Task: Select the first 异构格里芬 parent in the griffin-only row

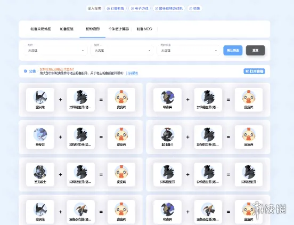Action: 167,174
